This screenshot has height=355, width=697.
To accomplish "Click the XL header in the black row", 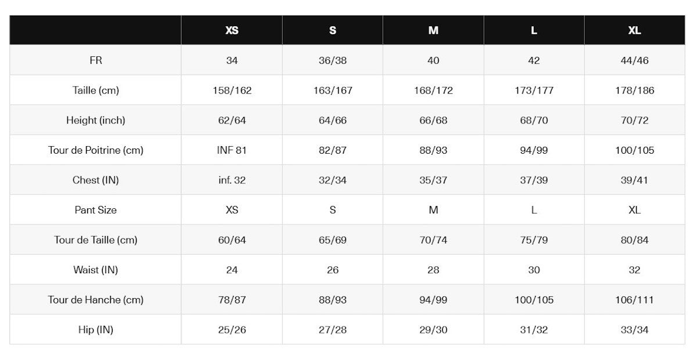I will [x=634, y=30].
